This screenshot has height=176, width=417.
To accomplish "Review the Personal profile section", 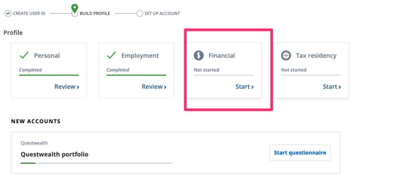I will click(x=67, y=87).
